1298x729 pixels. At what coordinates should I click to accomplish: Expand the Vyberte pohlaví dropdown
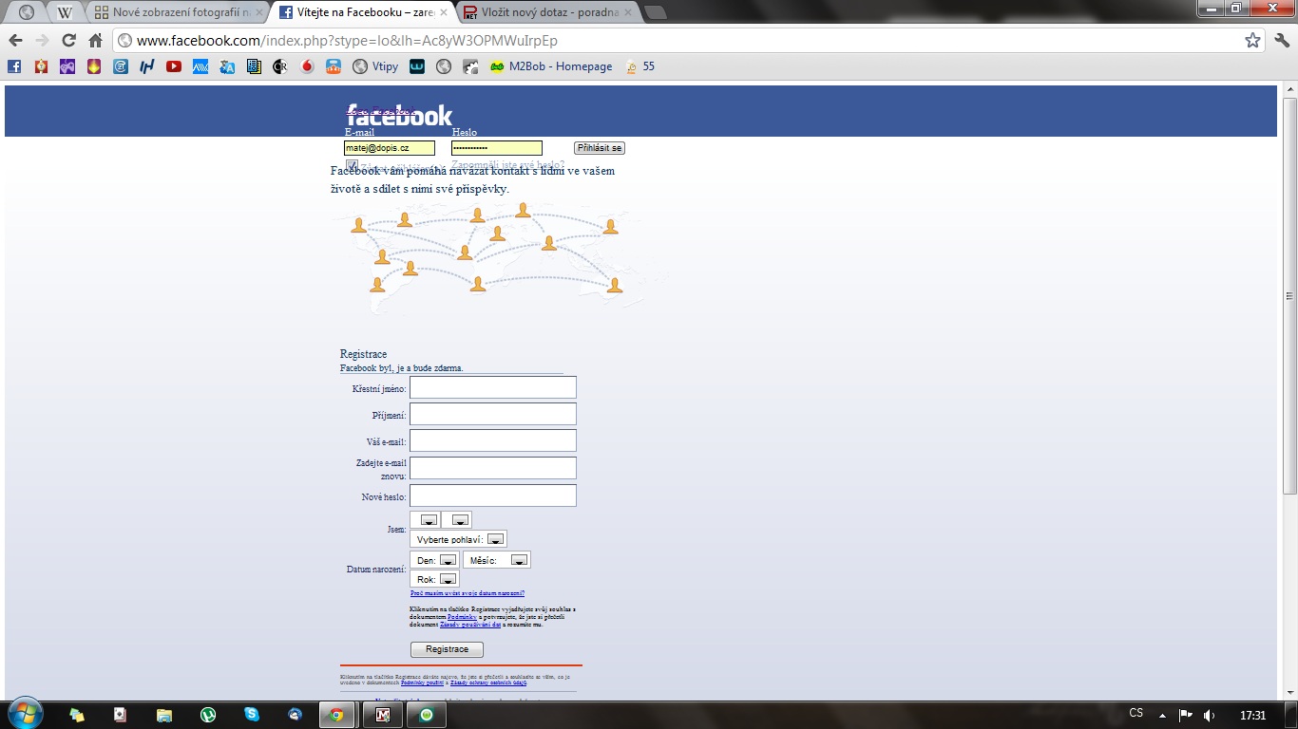(x=458, y=539)
